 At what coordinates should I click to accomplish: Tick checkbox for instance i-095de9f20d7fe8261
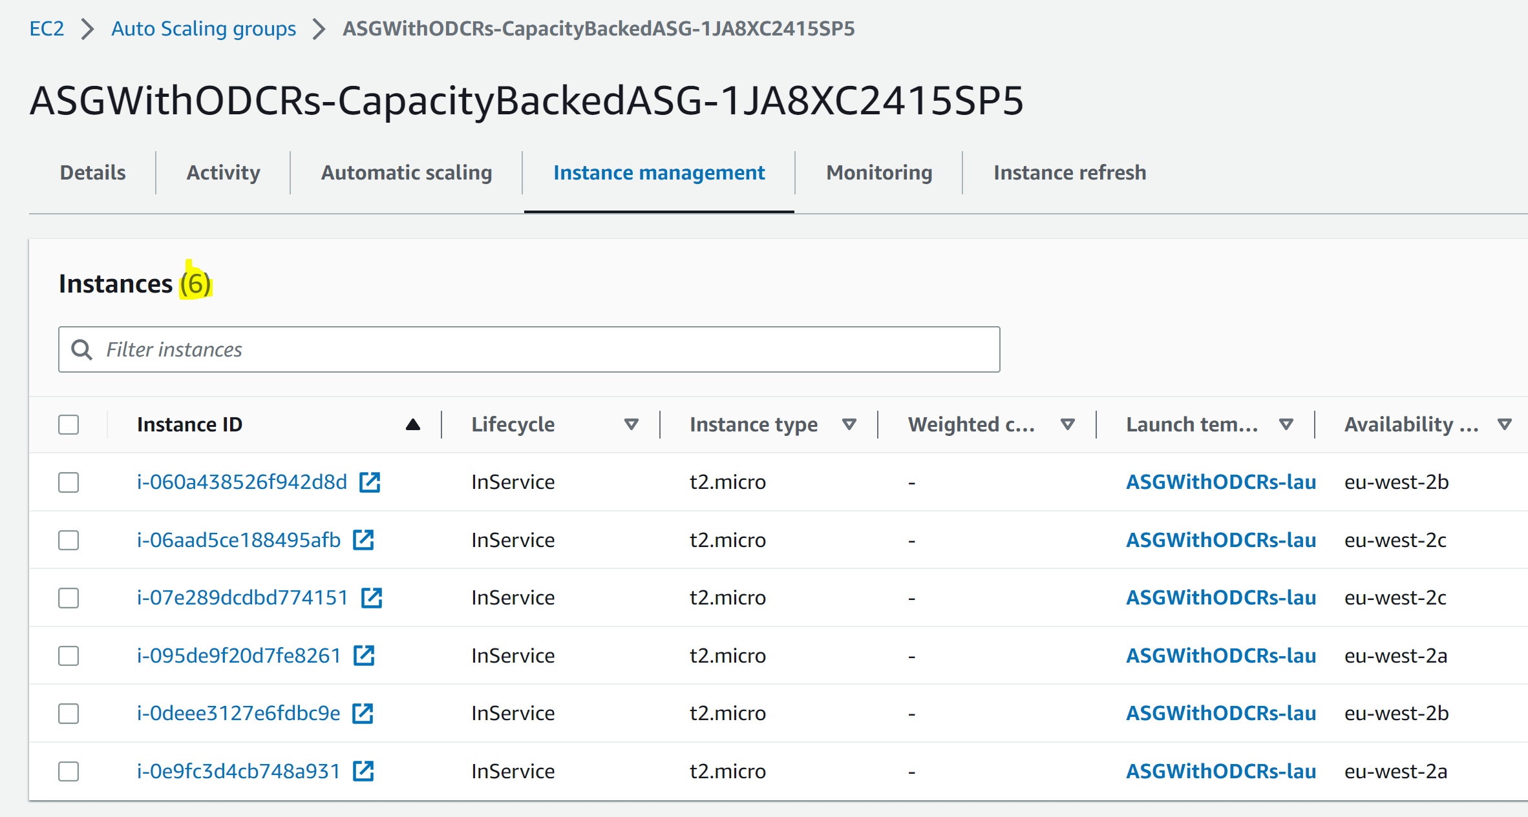pyautogui.click(x=69, y=656)
